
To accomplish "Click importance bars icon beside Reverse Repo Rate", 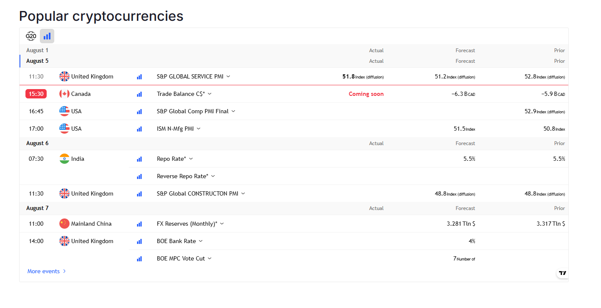I will click(x=139, y=176).
